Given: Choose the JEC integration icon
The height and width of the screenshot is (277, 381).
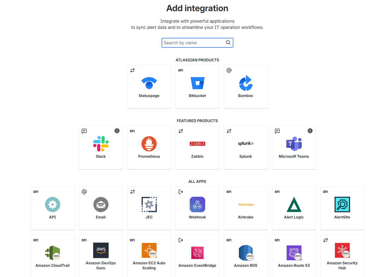Looking at the screenshot, I should (149, 204).
